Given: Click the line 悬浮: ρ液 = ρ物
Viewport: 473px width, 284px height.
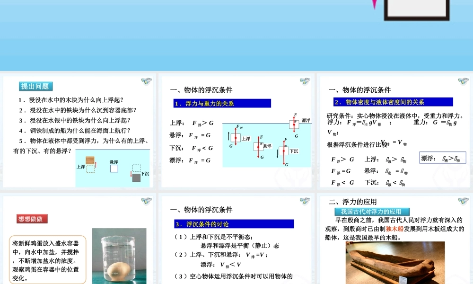Looking at the screenshot, I should coord(386,171).
